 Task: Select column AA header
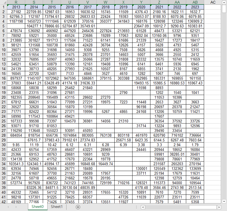[177, 2]
